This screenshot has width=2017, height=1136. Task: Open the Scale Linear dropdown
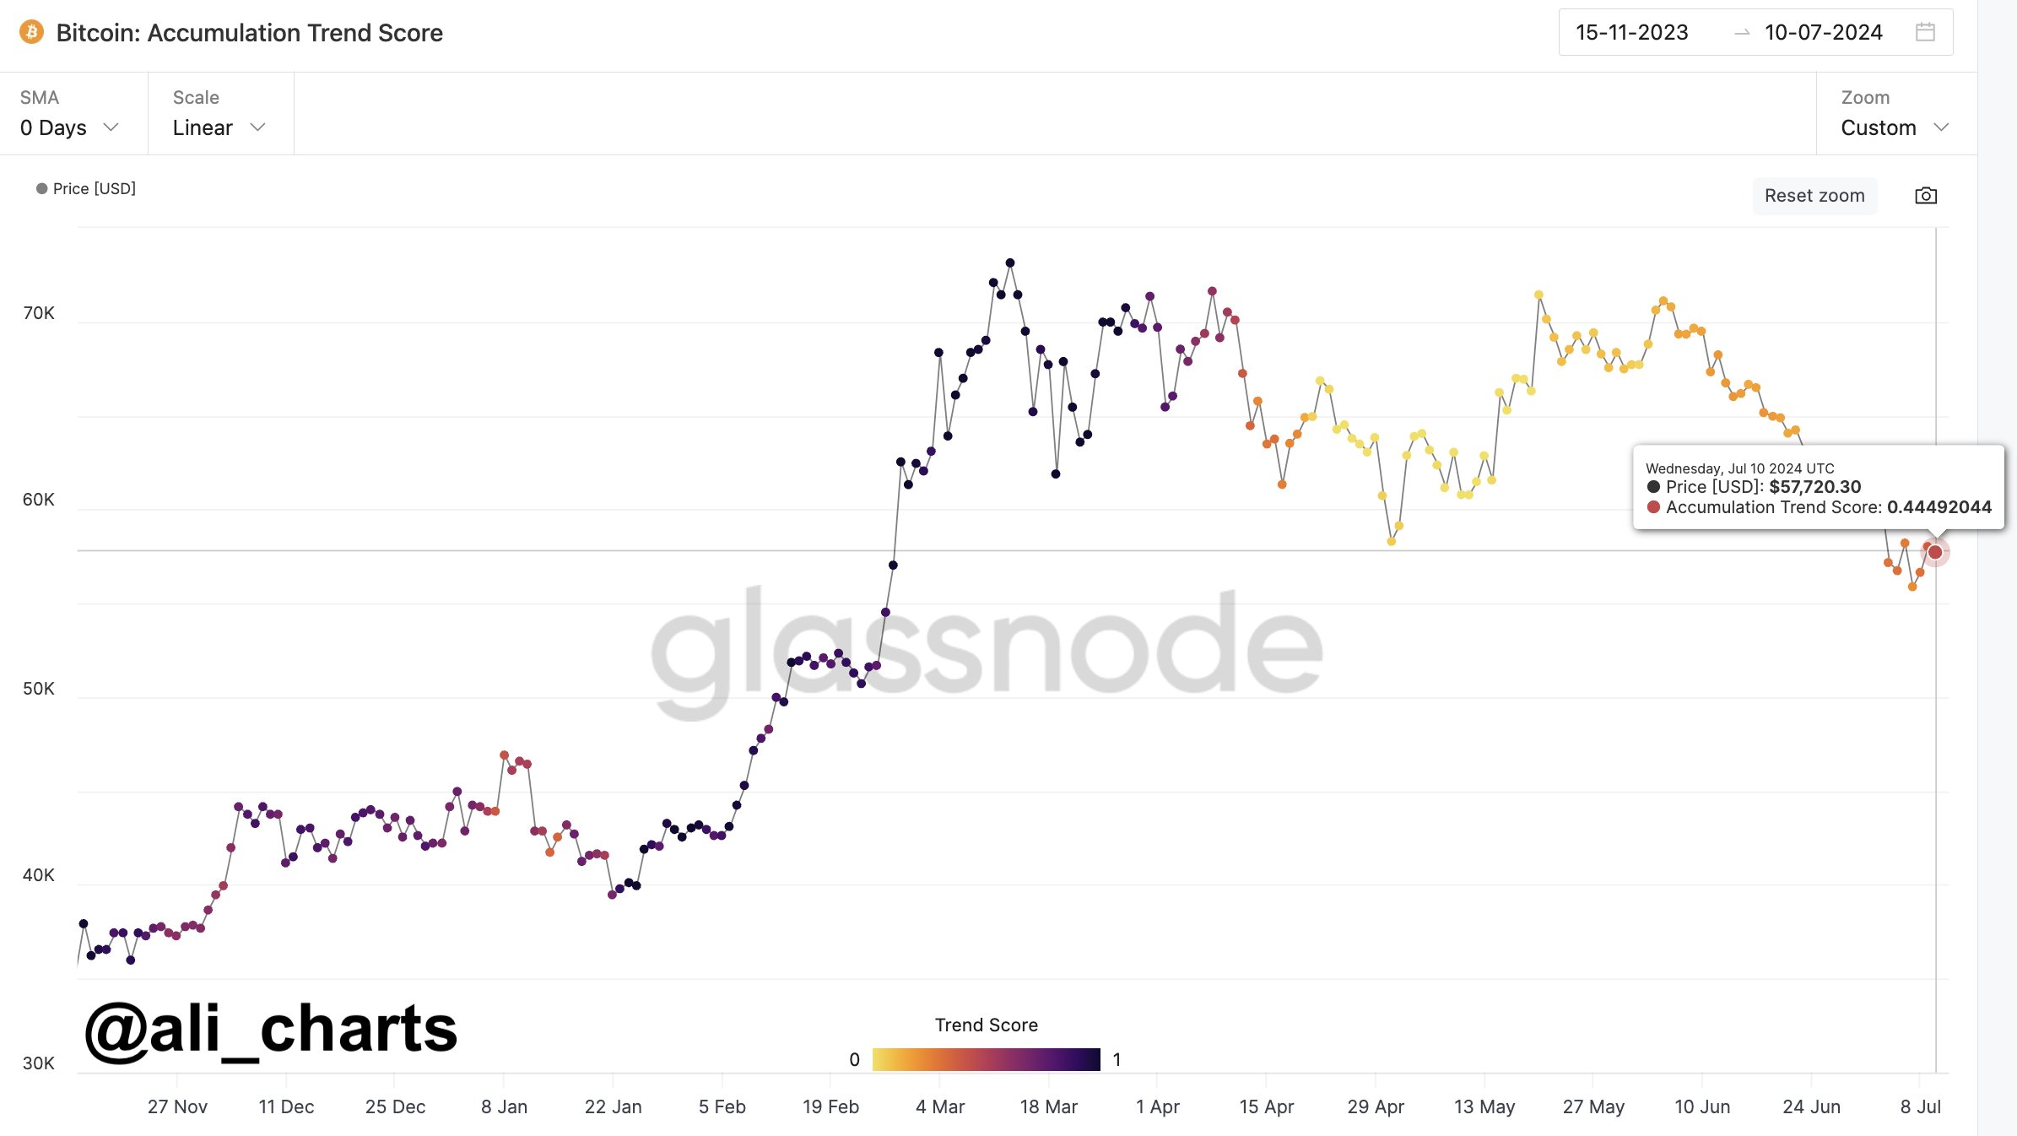(219, 127)
